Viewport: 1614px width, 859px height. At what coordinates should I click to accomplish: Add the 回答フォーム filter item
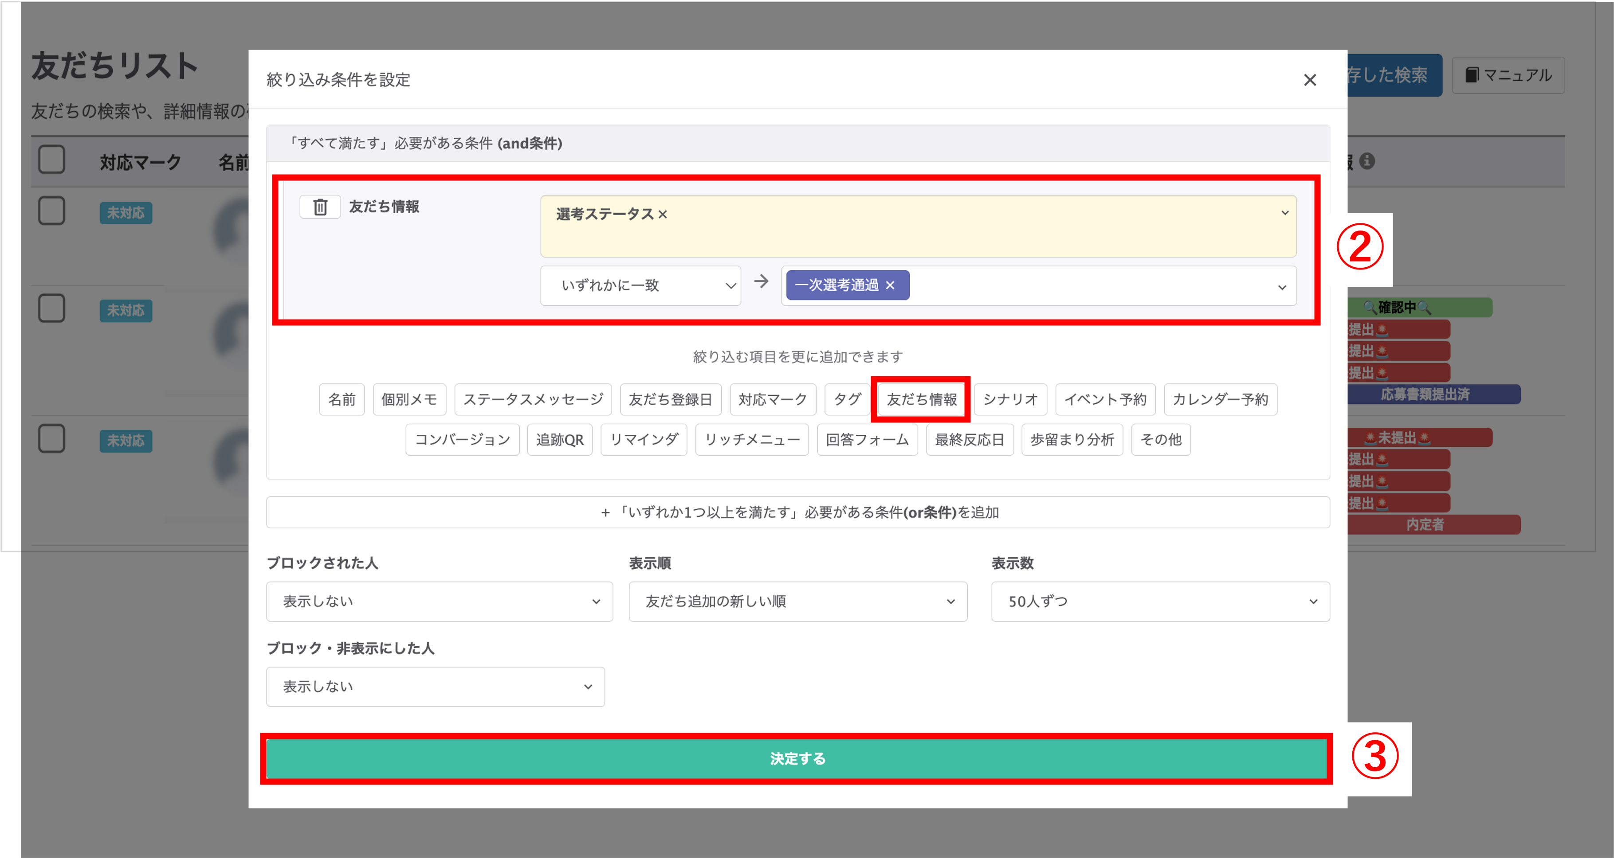point(867,440)
